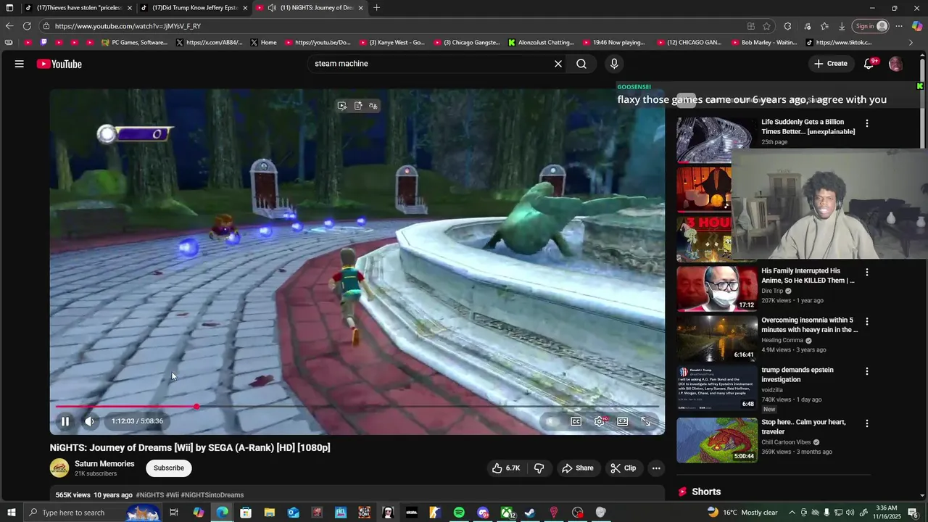Viewport: 928px width, 522px height.
Task: Open Saturn Memories channel avatar
Action: pyautogui.click(x=59, y=468)
